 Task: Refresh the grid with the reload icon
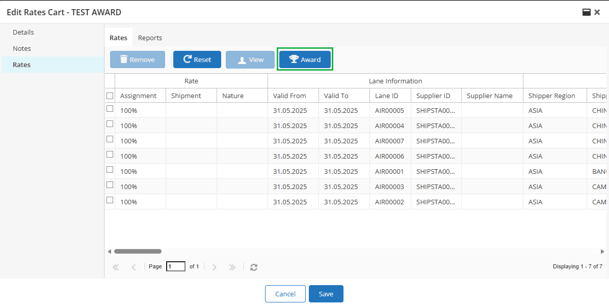click(x=254, y=267)
